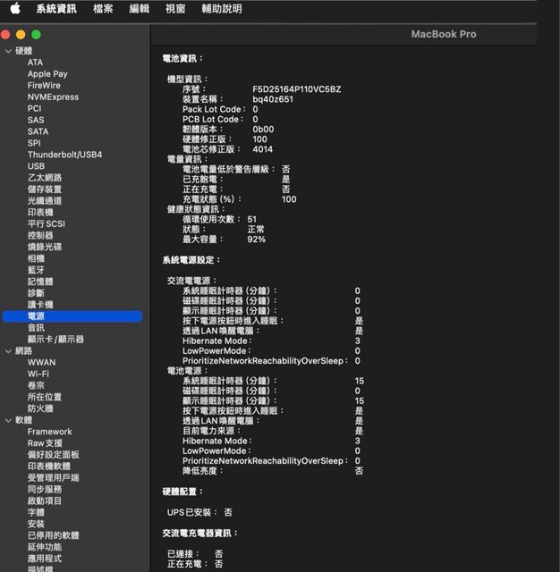Open the 檔案 menu

pyautogui.click(x=103, y=9)
